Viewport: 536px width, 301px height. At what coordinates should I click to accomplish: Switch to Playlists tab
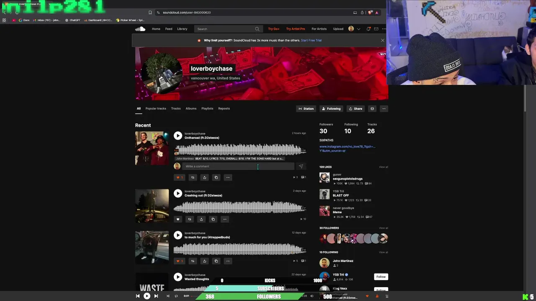tap(207, 109)
